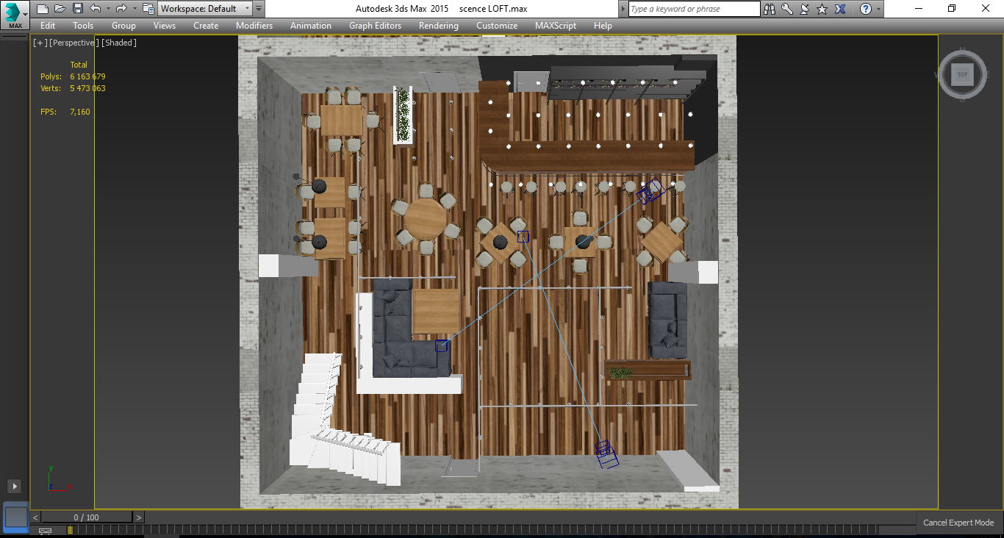This screenshot has height=538, width=1004.
Task: Open the Customize menu
Action: coord(497,26)
